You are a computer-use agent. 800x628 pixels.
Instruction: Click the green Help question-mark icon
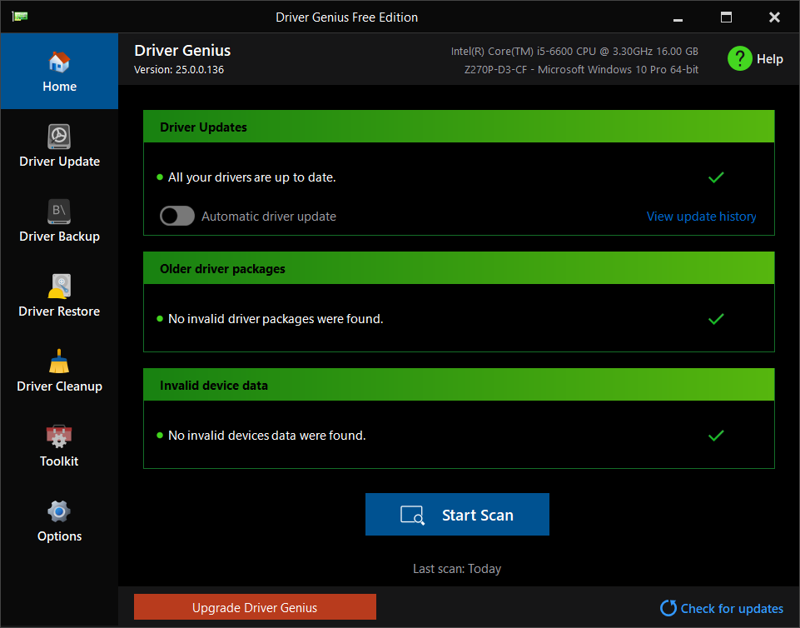(x=740, y=58)
